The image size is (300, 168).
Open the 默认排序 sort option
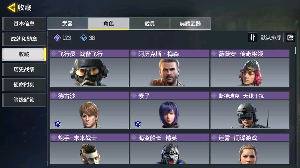coord(271,38)
